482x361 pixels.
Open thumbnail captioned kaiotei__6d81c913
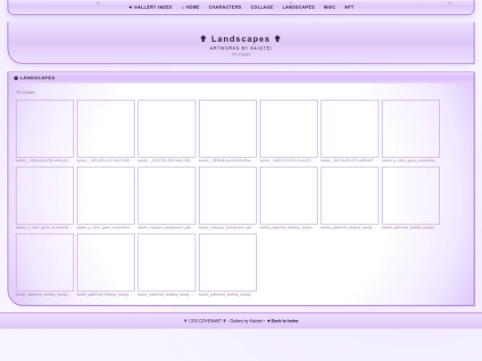click(288, 128)
